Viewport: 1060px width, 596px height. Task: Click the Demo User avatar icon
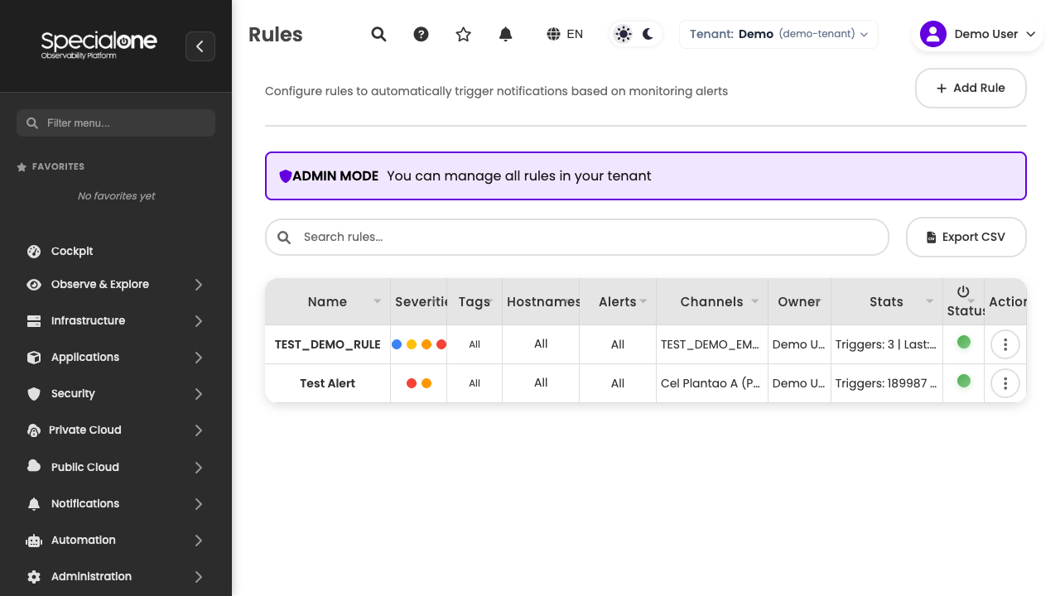click(933, 34)
